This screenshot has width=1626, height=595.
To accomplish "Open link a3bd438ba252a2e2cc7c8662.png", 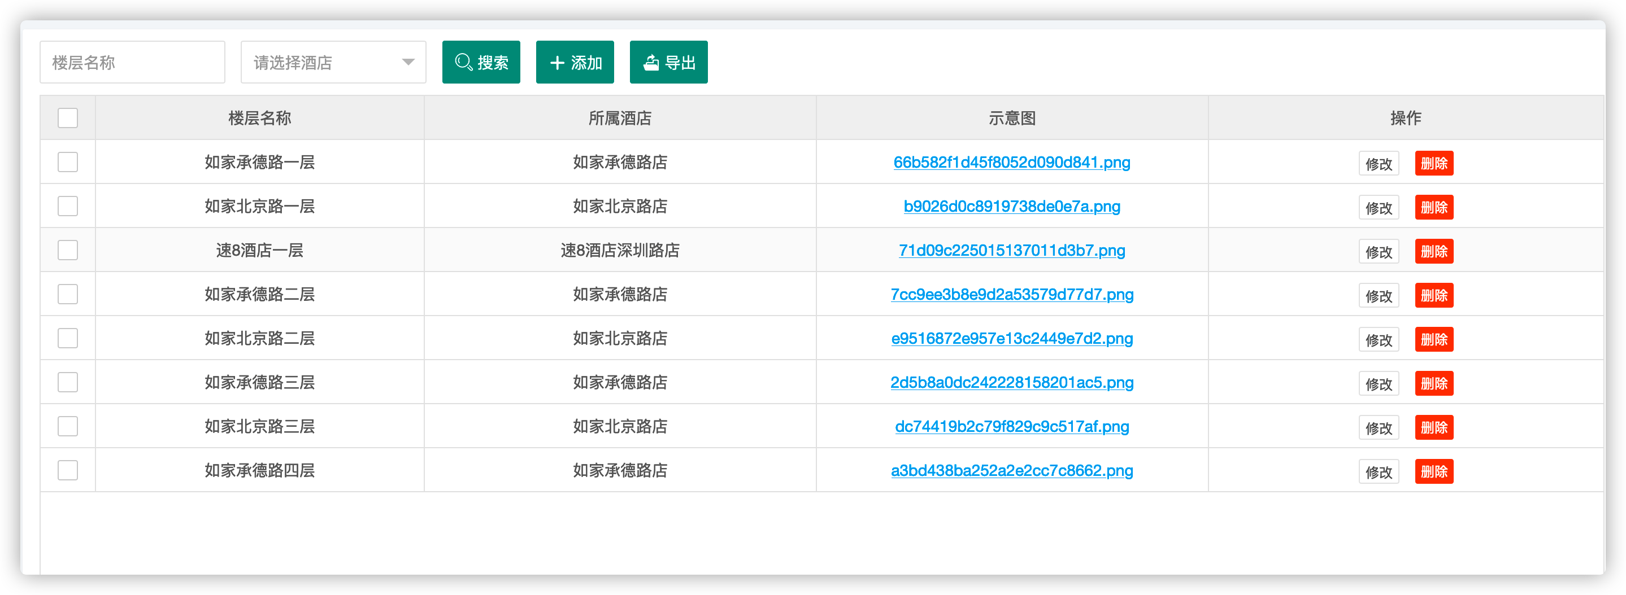I will [x=1012, y=471].
